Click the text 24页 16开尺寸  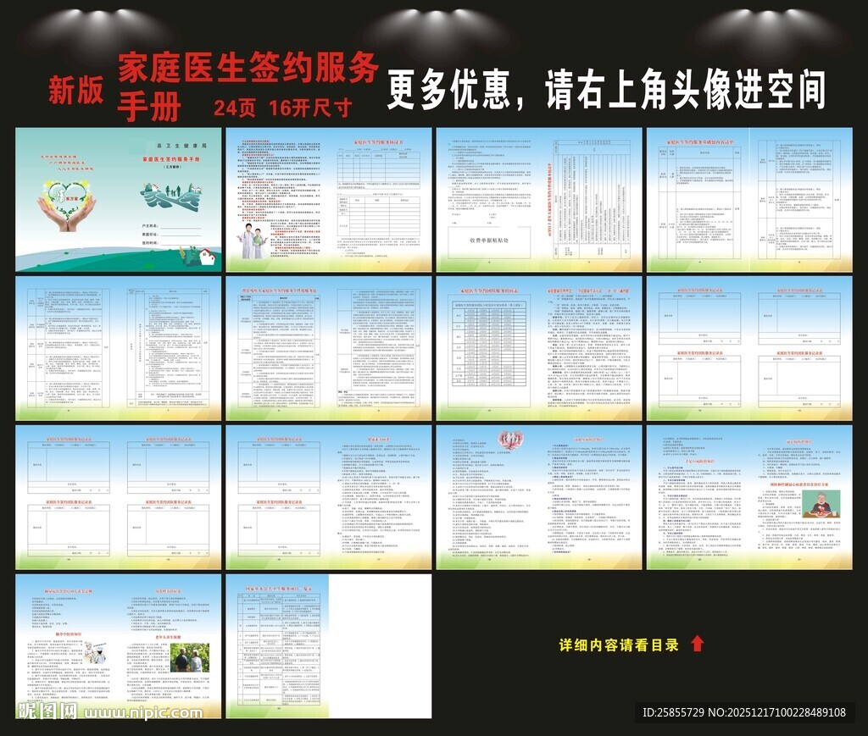click(283, 108)
